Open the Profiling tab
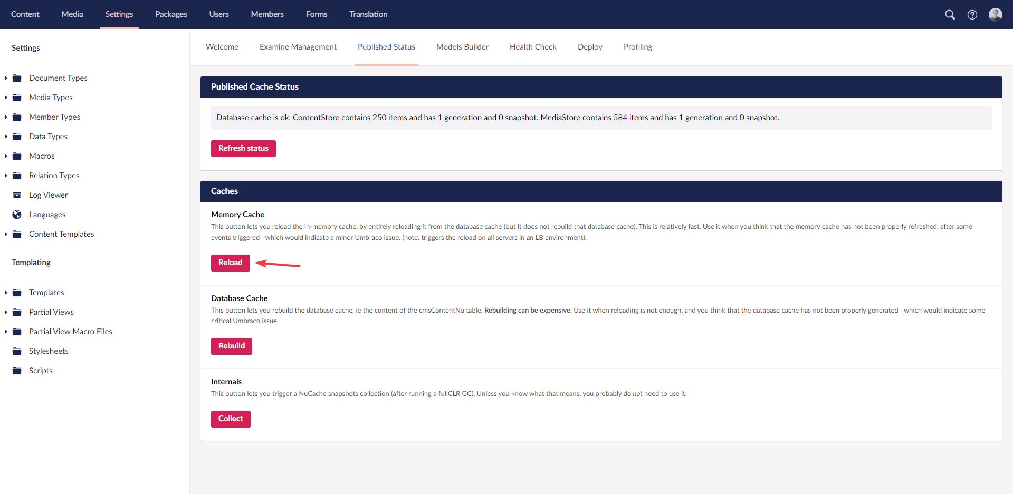 pos(638,47)
